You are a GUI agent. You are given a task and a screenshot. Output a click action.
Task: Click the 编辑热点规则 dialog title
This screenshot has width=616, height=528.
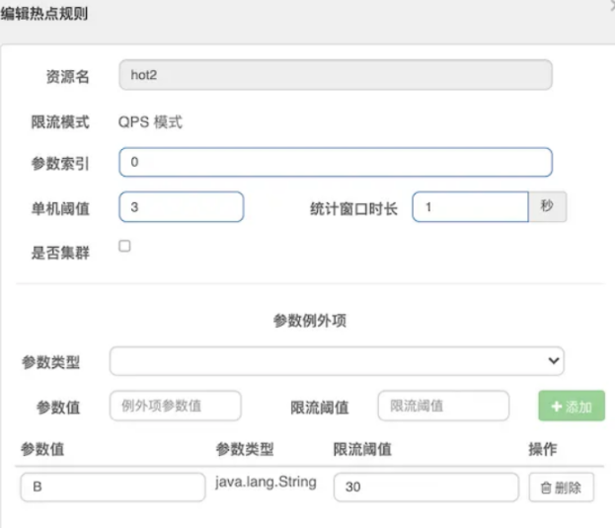(44, 14)
